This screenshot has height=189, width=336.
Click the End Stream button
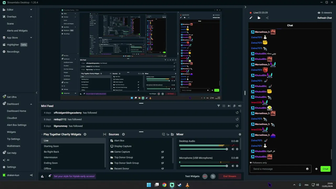[230, 176]
